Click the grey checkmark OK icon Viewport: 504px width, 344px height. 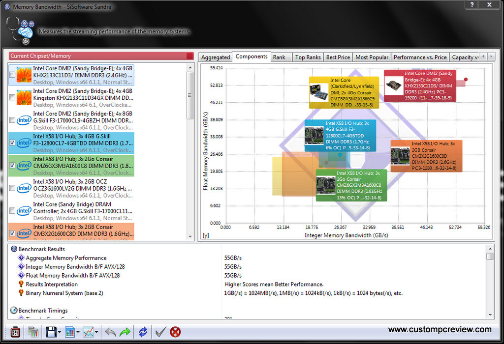tap(160, 332)
